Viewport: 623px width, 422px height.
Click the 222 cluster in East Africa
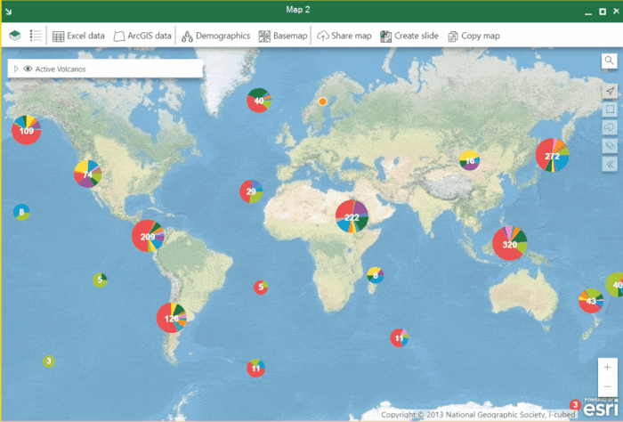tap(352, 216)
